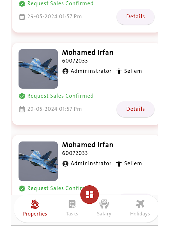This screenshot has height=226, width=169.
Task: Click Admininstrator profile icon in bottom card
Action: (65, 164)
